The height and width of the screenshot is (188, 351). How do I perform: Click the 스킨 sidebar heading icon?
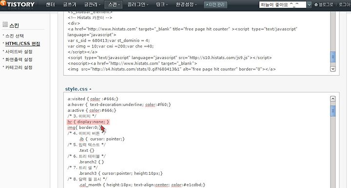click(x=5, y=24)
